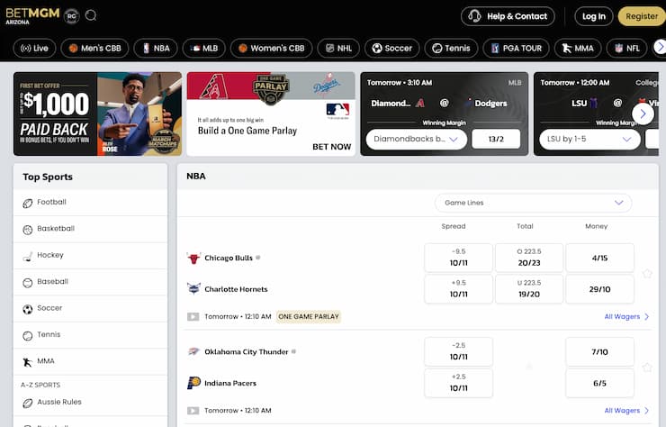This screenshot has height=427, width=666.
Task: Expand the Diamondbacks winning margin dropdown
Action: pyautogui.click(x=416, y=139)
